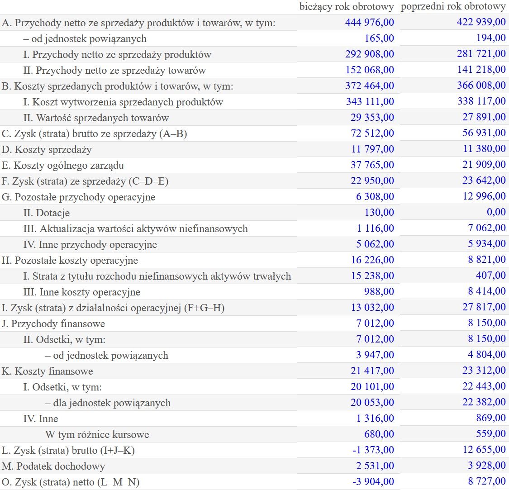The height and width of the screenshot is (490, 509).
Task: Select 'I. Koszt wytworzenia sprzedanych produktów'
Action: click(x=123, y=102)
